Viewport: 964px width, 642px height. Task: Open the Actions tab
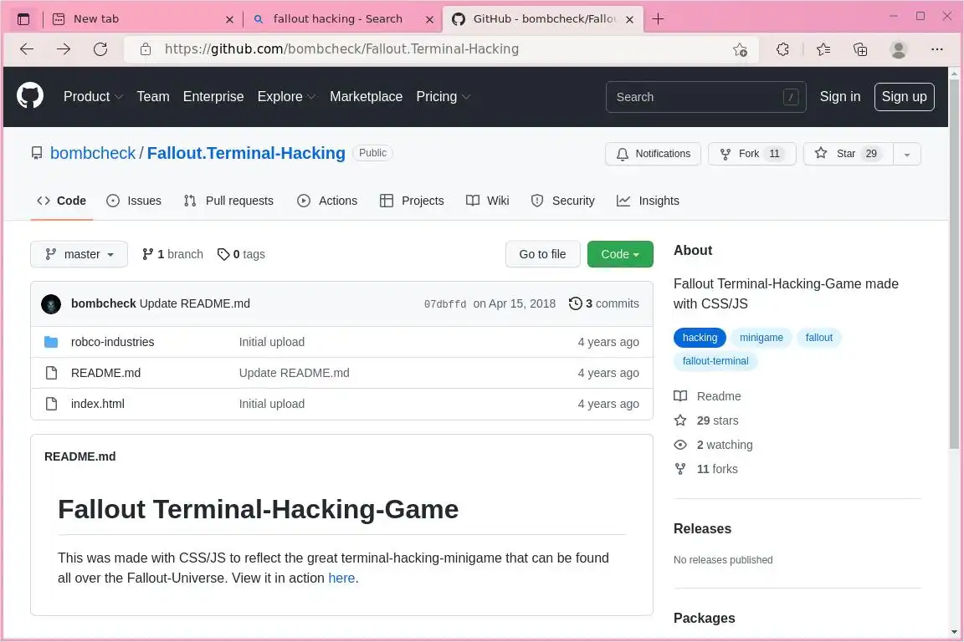click(327, 201)
